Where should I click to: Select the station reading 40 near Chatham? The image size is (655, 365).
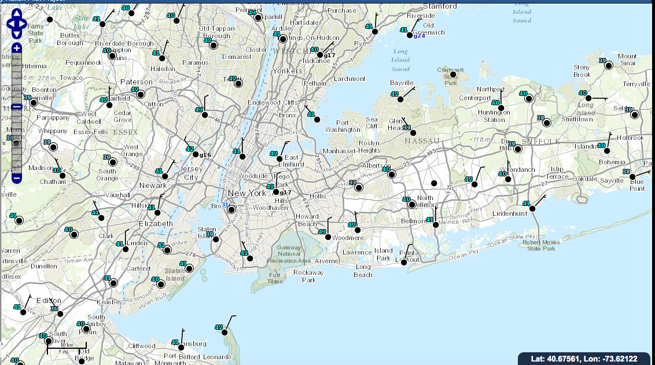tap(62, 176)
